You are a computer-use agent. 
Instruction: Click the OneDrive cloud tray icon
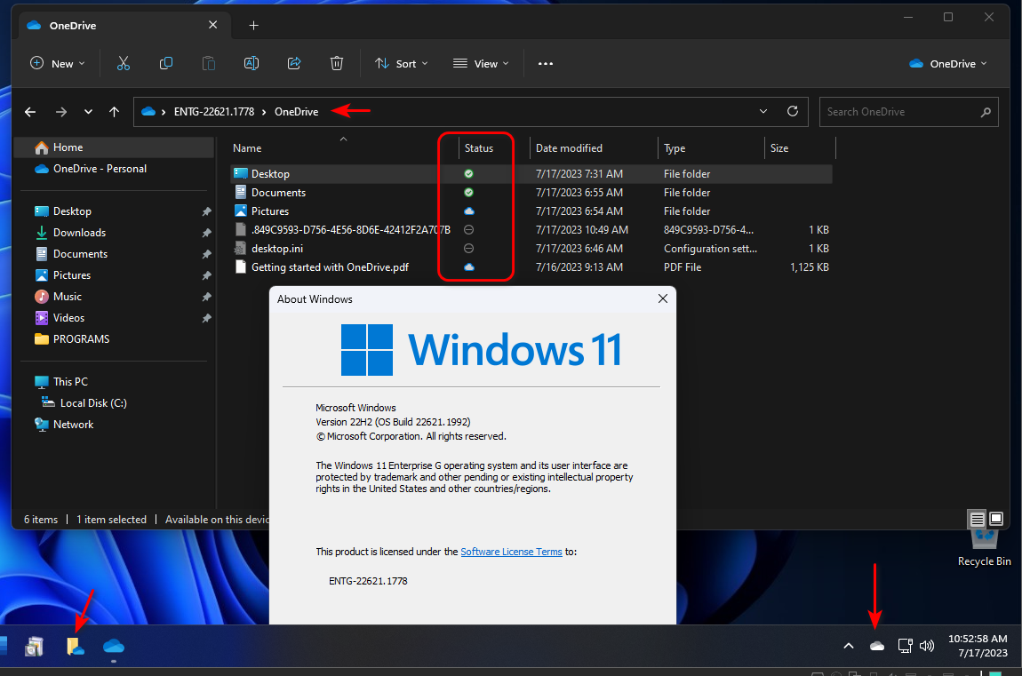[x=877, y=646]
